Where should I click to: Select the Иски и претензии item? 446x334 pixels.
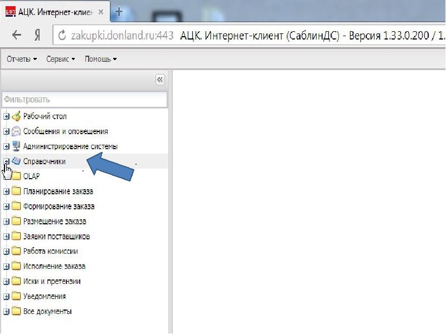point(52,282)
